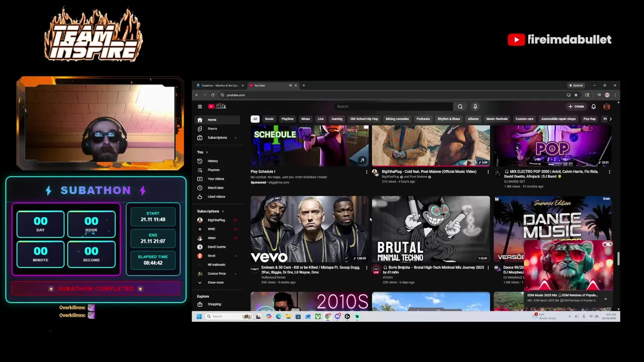Viewport: 644px width, 362px height.
Task: Switch to the Subathon browser tab
Action: click(219, 85)
